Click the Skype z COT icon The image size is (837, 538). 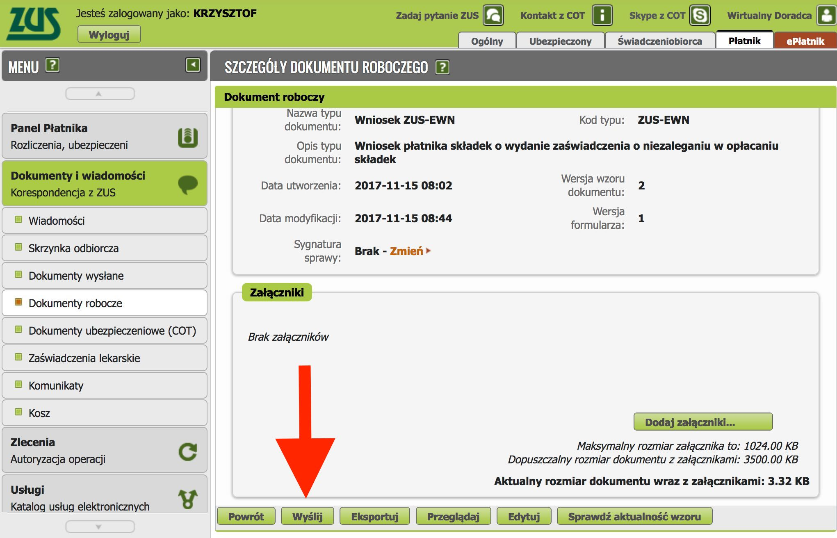700,16
